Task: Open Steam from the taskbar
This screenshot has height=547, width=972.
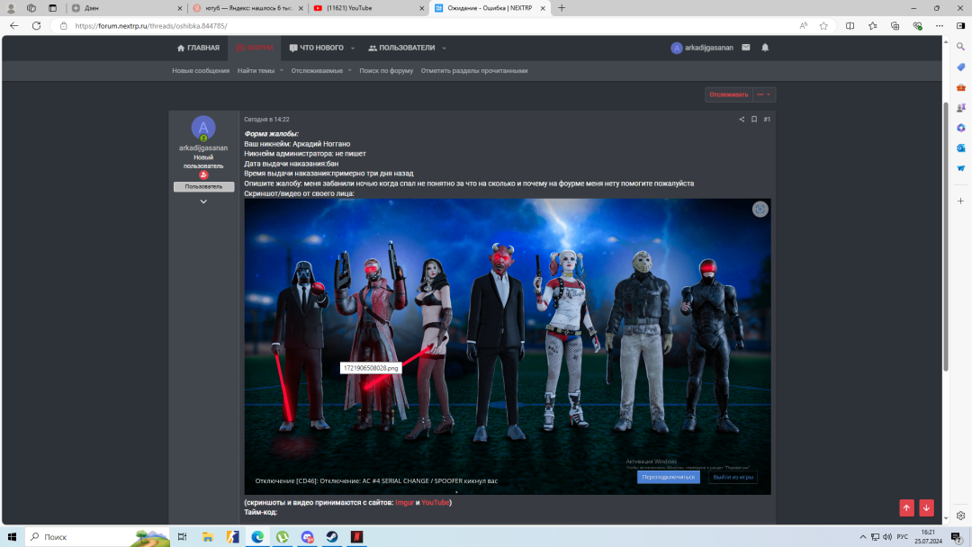Action: coord(332,537)
